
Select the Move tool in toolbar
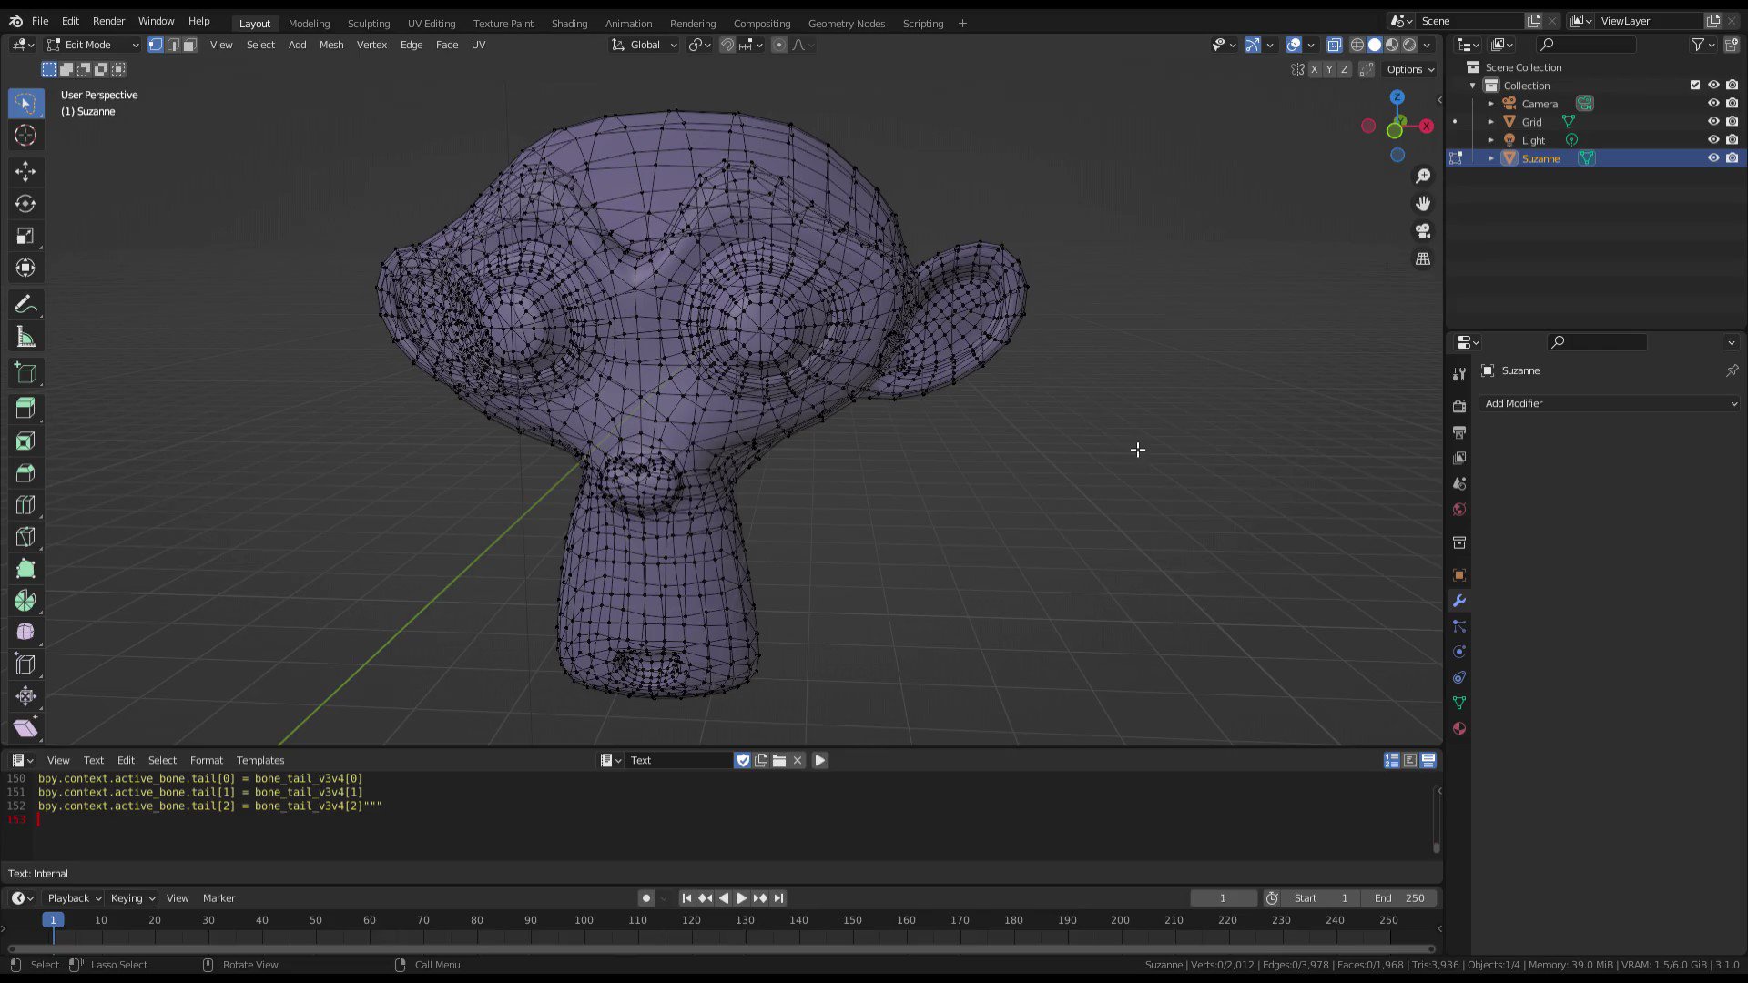click(x=25, y=171)
